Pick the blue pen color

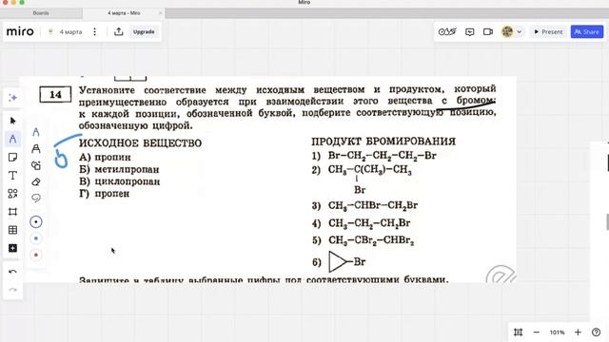36,238
